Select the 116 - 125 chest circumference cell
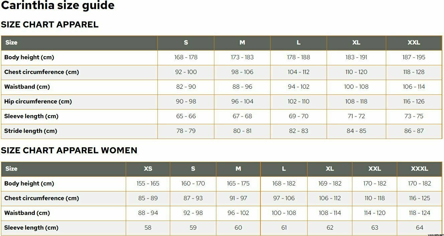The image size is (444, 236). click(x=419, y=198)
